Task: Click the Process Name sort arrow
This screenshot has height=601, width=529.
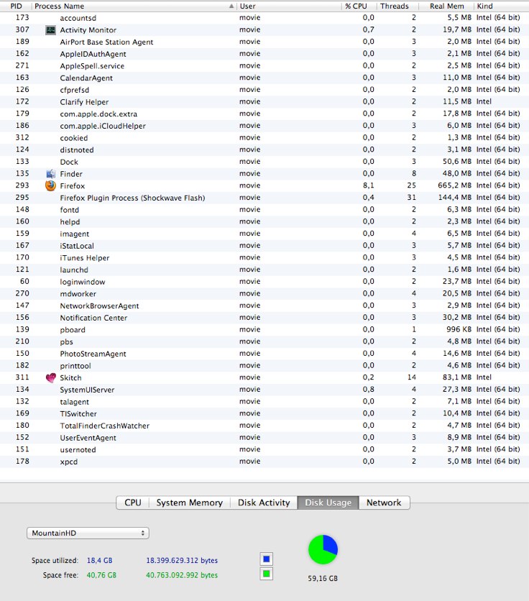Action: point(231,6)
